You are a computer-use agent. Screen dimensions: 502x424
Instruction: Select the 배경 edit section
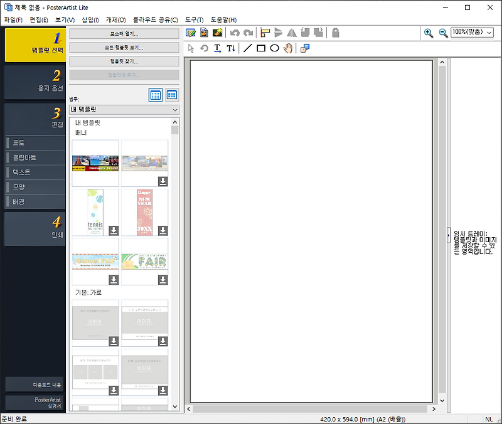[35, 201]
